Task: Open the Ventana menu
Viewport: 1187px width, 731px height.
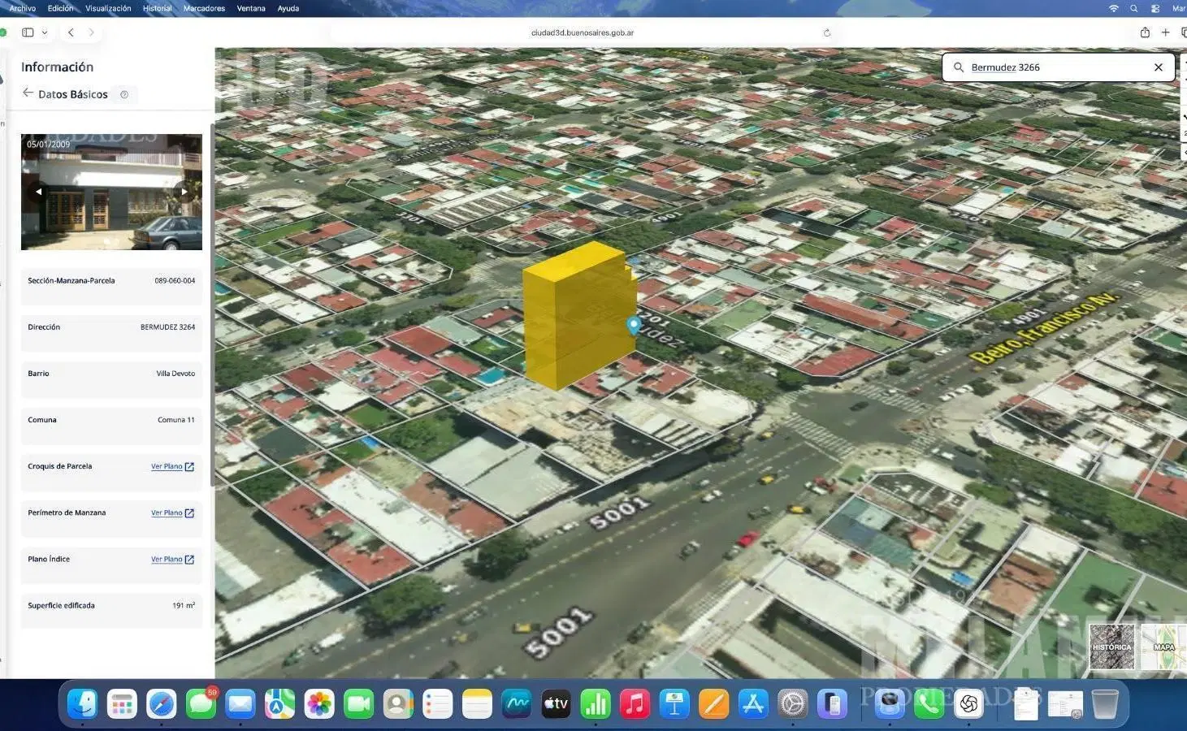Action: coord(251,8)
